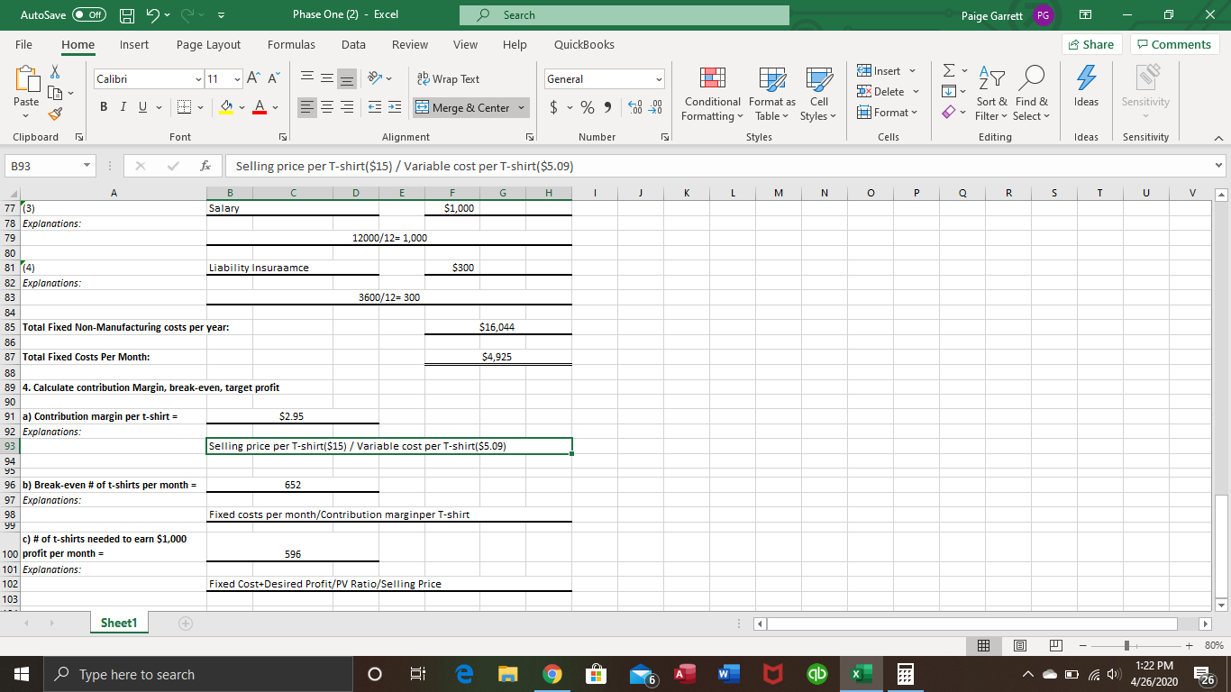The width and height of the screenshot is (1231, 692).
Task: Click the Undo arrow icon
Action: 153,15
